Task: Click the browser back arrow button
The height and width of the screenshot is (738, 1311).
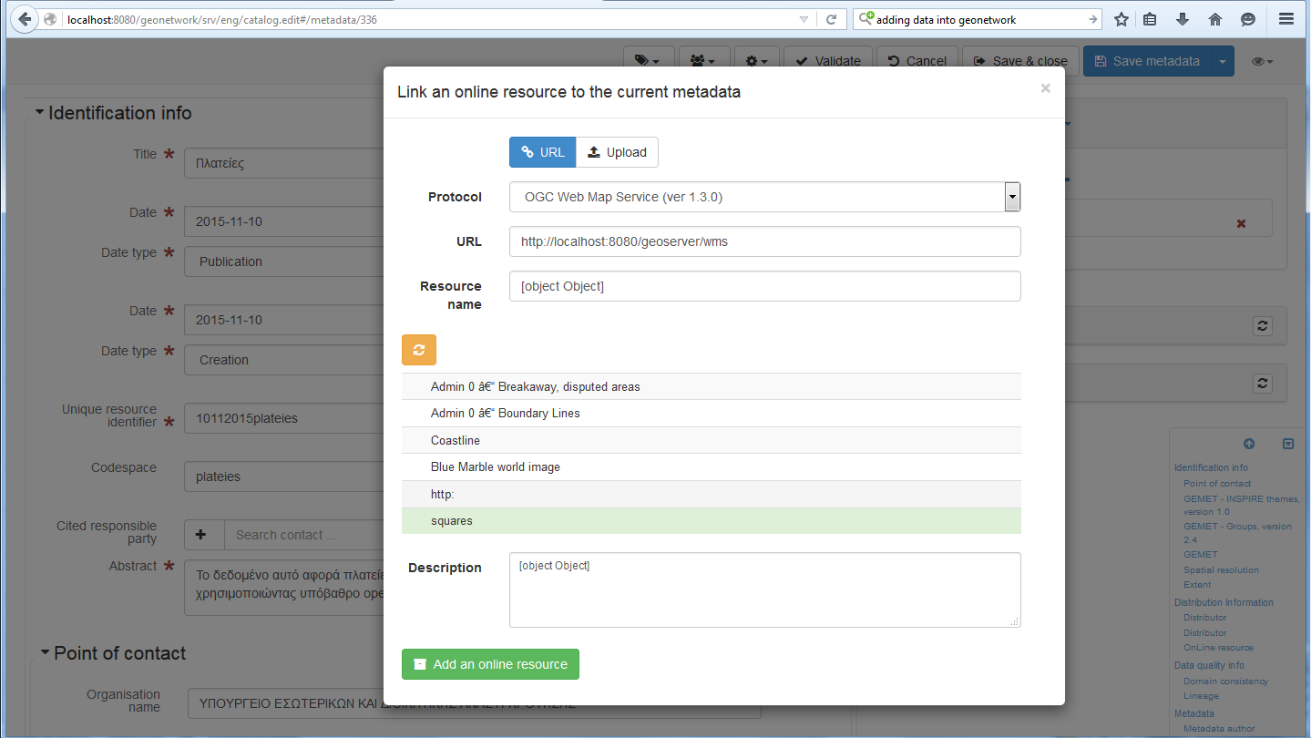Action: [x=24, y=19]
